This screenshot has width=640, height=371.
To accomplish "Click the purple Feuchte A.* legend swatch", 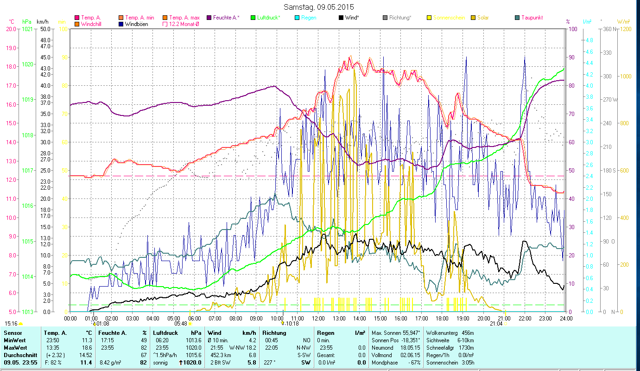I will [x=209, y=18].
